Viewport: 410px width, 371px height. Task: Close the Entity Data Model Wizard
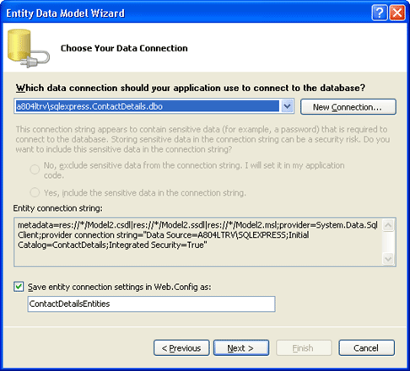point(397,13)
